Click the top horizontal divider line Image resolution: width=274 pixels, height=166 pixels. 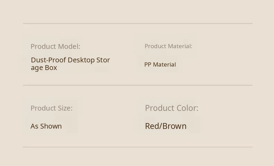pos(138,24)
